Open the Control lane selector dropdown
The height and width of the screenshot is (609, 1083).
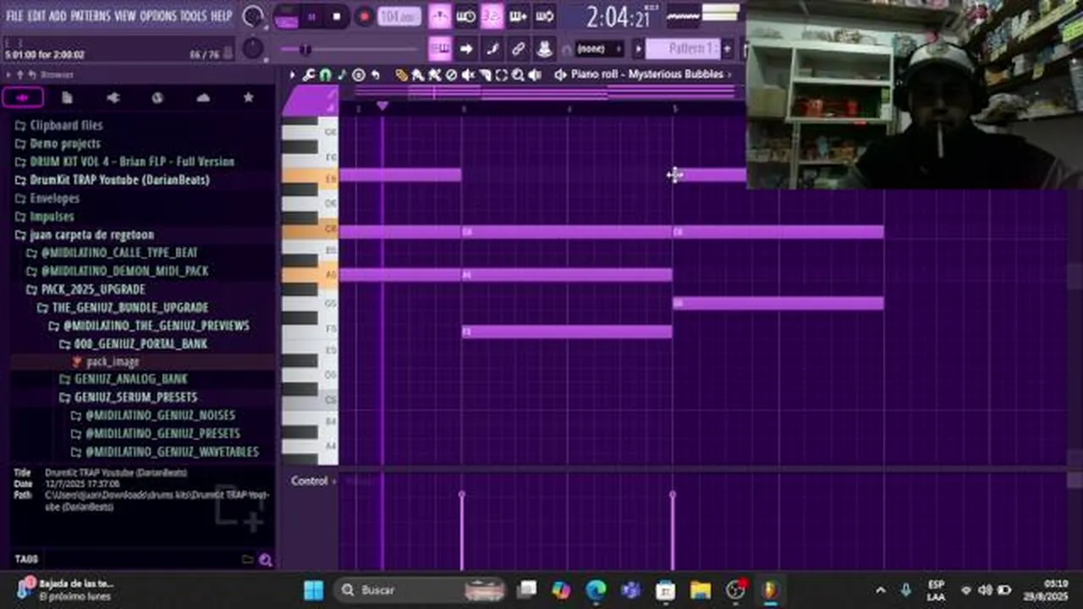(313, 481)
